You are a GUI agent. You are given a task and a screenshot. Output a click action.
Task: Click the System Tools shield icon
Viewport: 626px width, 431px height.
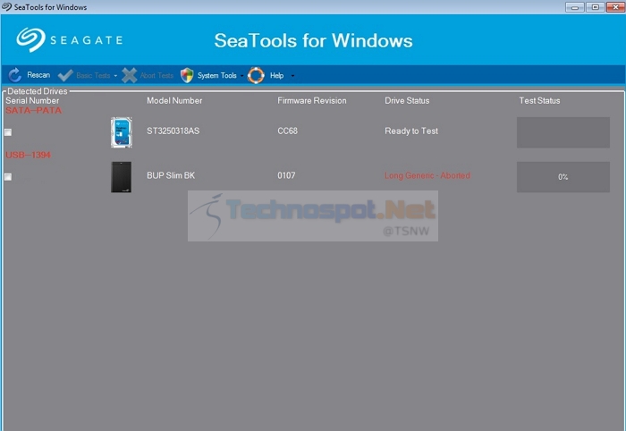pos(187,75)
